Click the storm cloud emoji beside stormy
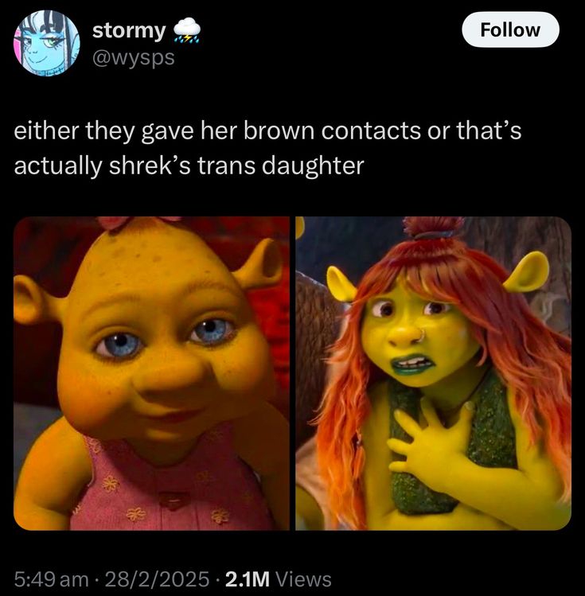This screenshot has height=596, width=585. click(186, 30)
